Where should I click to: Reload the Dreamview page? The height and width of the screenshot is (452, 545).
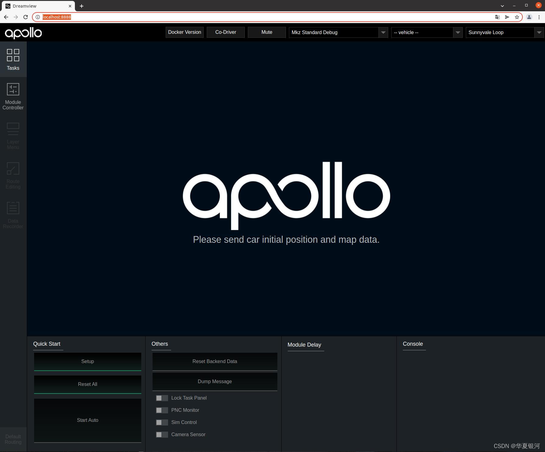click(x=26, y=17)
